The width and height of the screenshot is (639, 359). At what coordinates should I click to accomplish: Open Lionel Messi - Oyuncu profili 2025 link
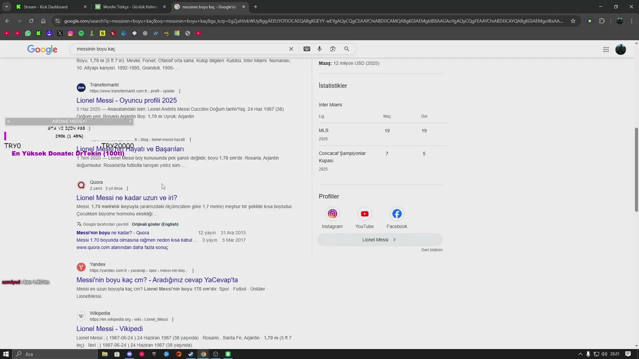(126, 100)
